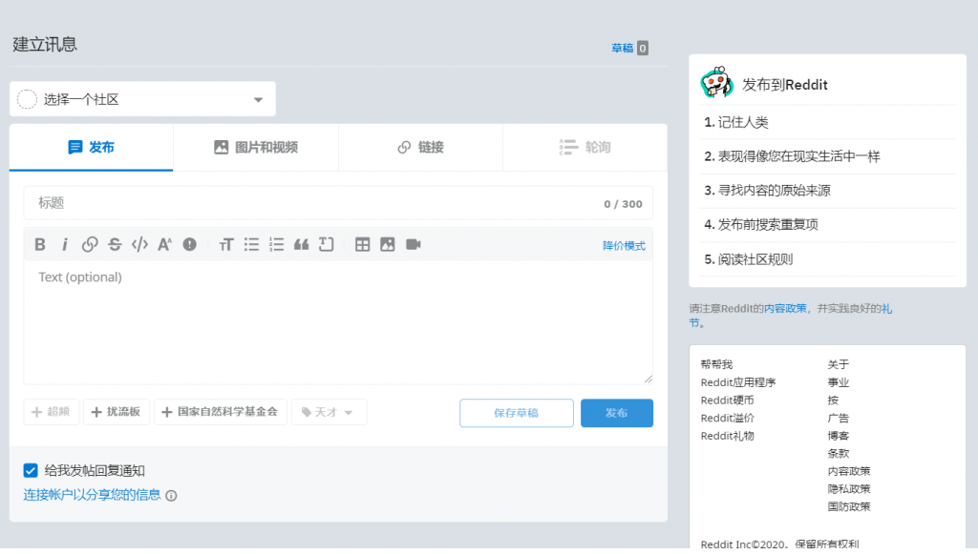Click the drafts count badge
Screen dimensions: 978x554
(x=643, y=48)
